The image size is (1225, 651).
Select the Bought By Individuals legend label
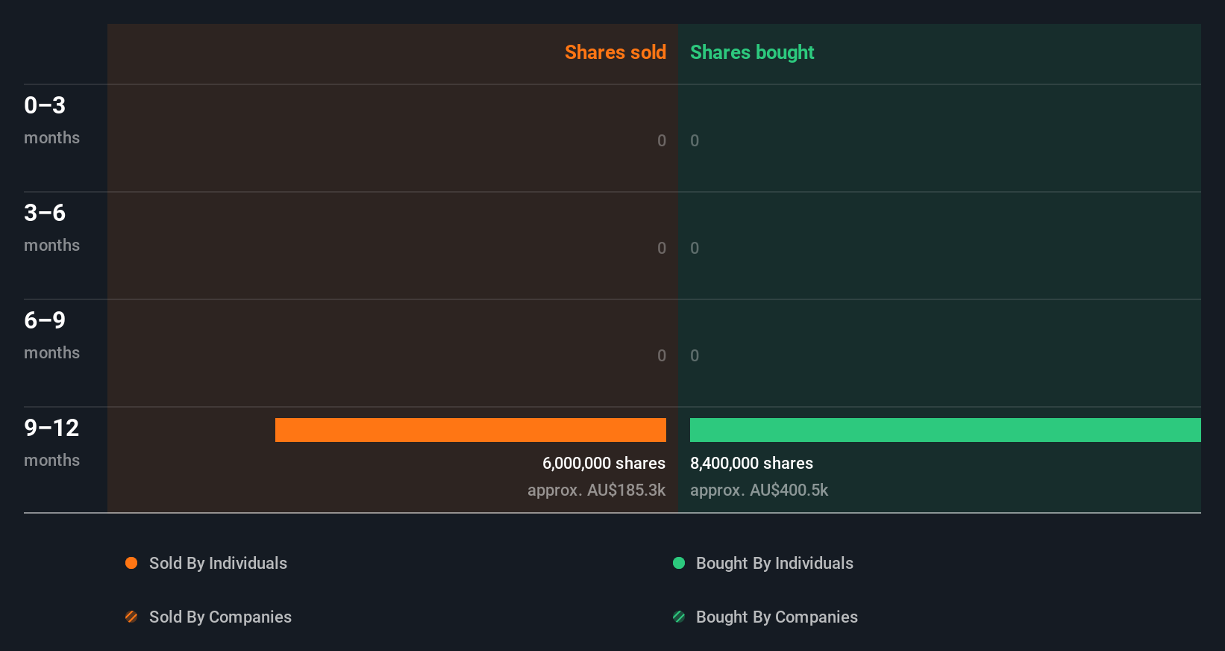click(774, 564)
